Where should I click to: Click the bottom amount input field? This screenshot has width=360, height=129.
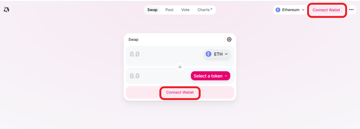point(159,76)
